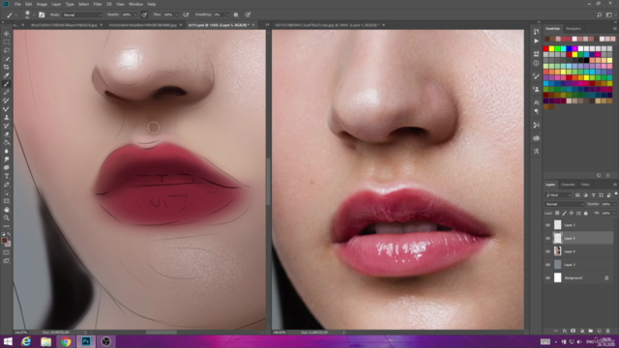
Task: Click the search icon at top right
Action: click(x=600, y=14)
